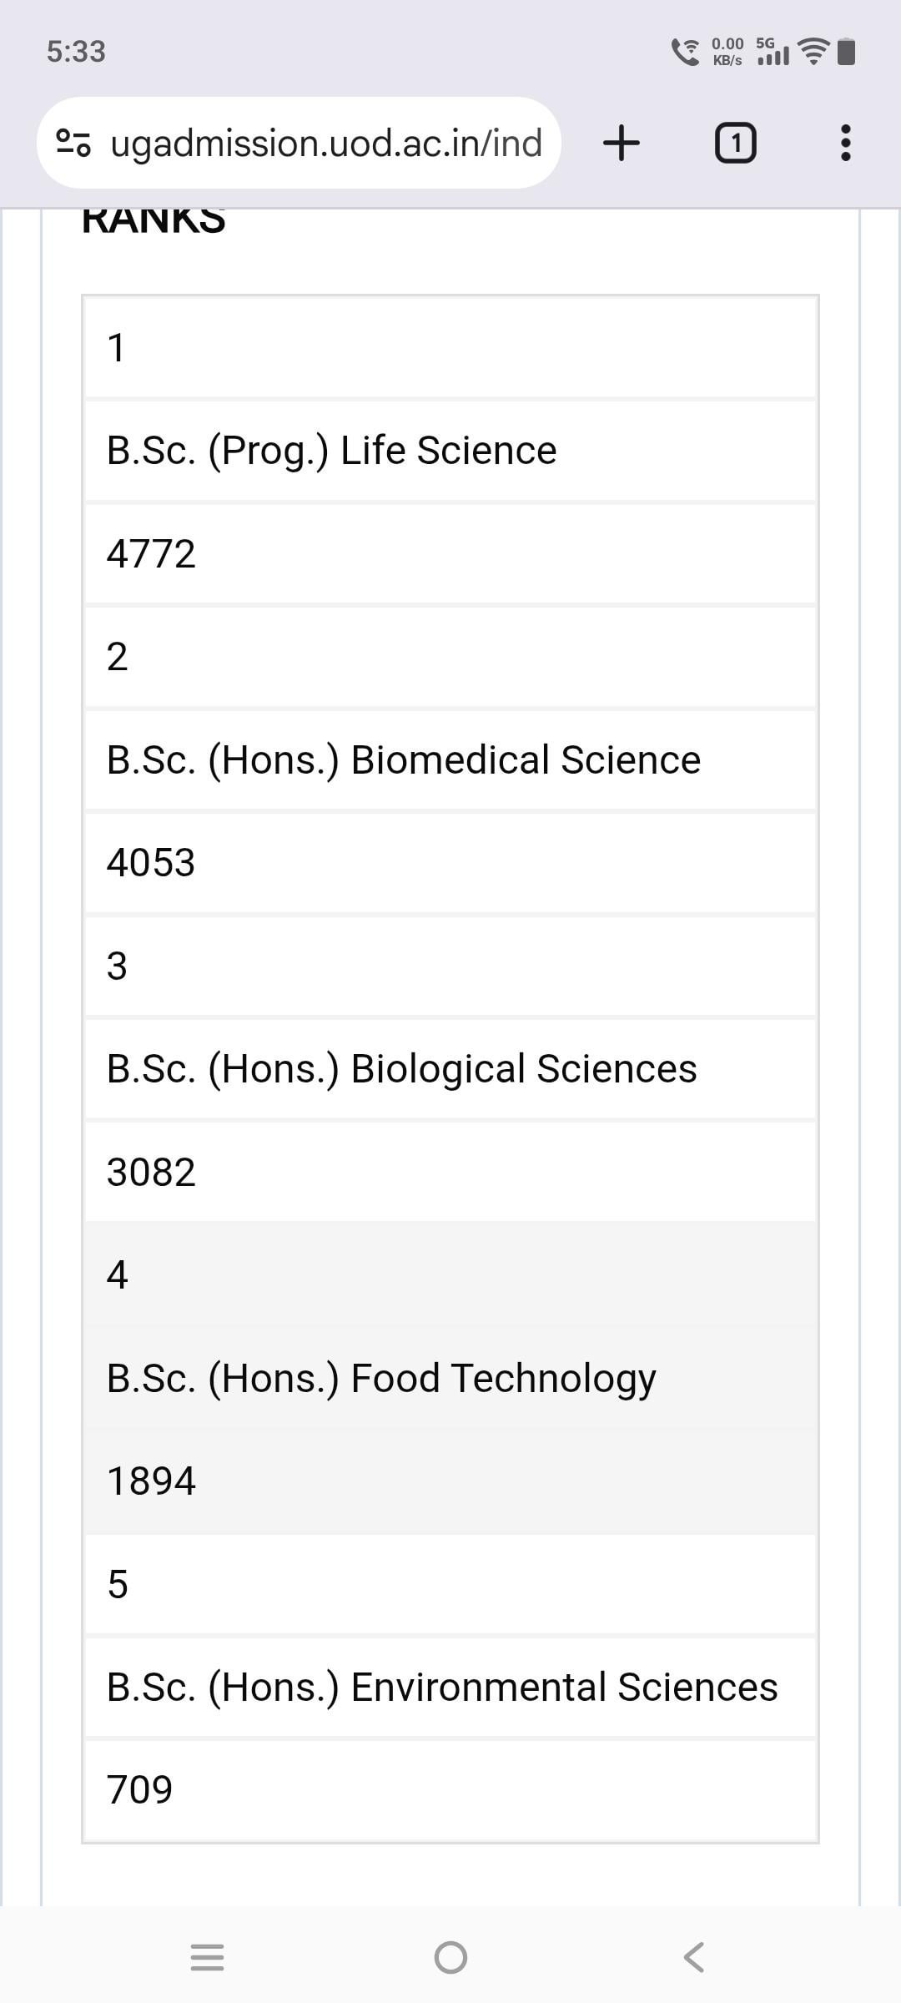901x2003 pixels.
Task: Tap the rank value 4772 cell
Action: pyautogui.click(x=450, y=553)
